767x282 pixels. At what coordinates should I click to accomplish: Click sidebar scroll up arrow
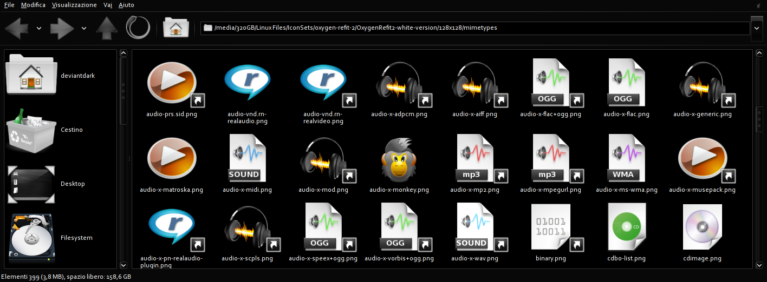123,53
